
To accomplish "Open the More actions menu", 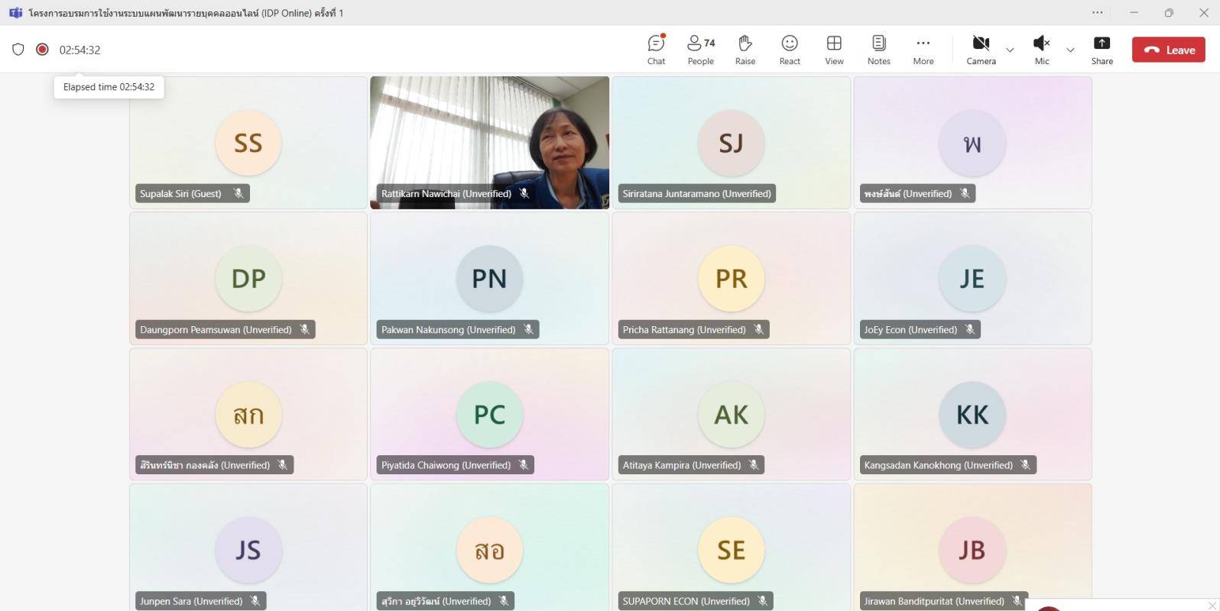I will click(x=923, y=50).
